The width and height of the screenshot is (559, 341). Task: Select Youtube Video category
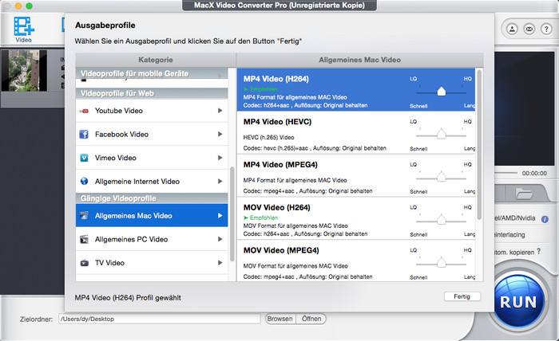point(152,111)
